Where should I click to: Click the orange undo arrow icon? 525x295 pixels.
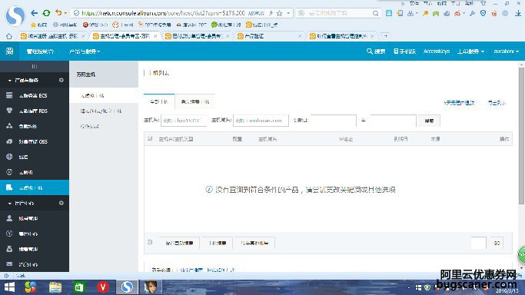coord(58,13)
